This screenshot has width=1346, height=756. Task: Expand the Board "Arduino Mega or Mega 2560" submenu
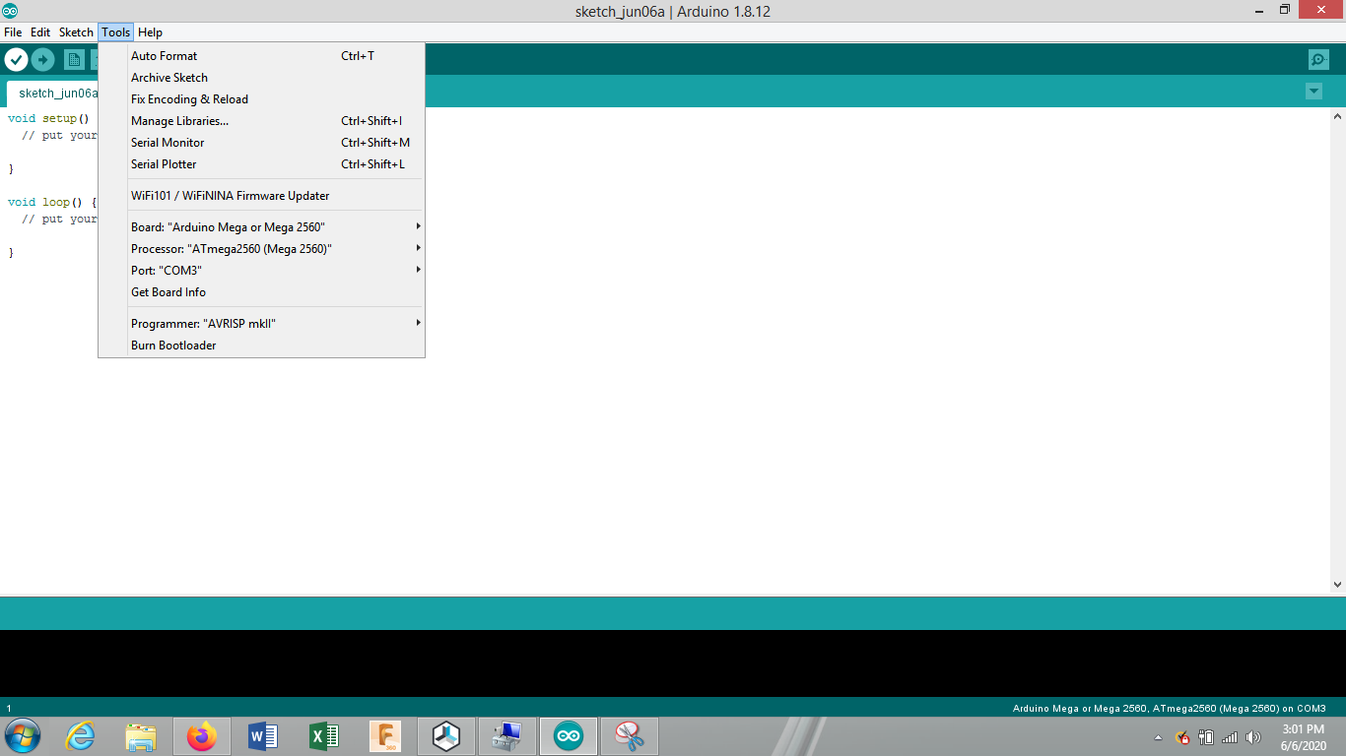click(262, 227)
